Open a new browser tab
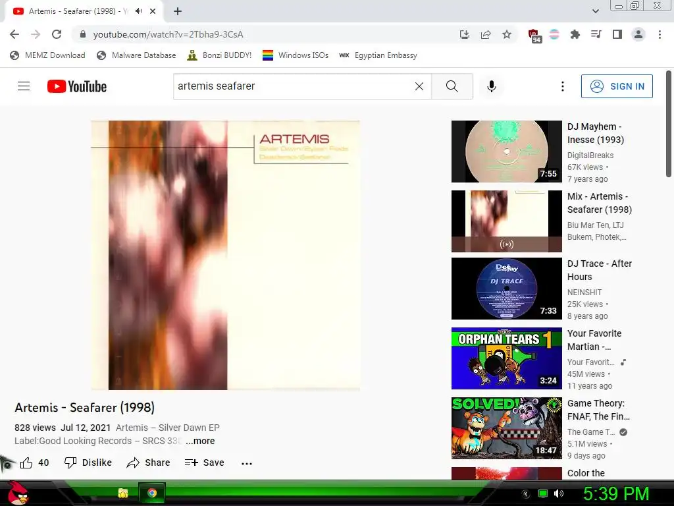674x506 pixels. (x=178, y=11)
